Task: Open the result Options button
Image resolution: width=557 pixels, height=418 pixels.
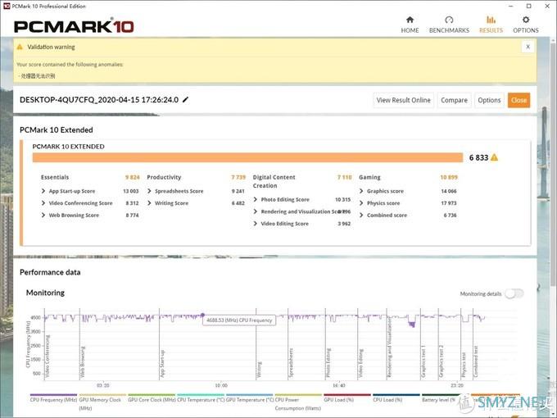Action: pos(489,100)
